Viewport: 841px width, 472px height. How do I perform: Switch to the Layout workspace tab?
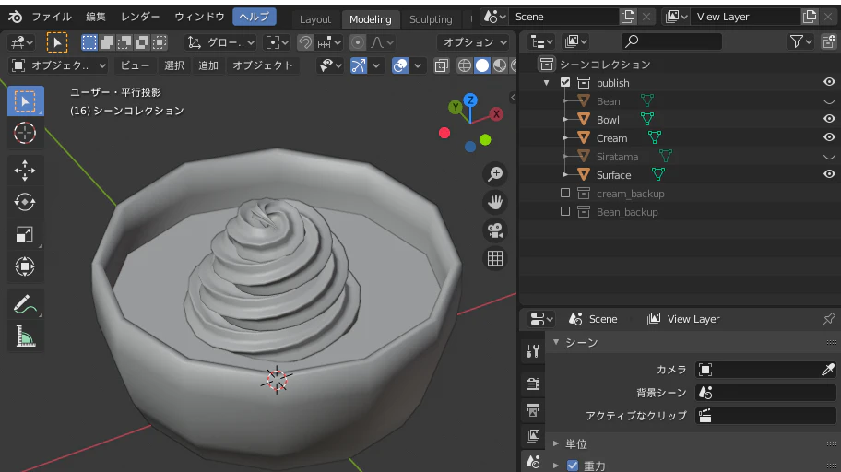click(314, 19)
